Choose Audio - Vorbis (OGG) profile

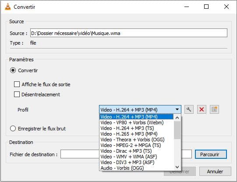click(136, 168)
